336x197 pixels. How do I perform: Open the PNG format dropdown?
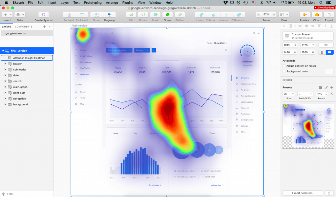pos(322,94)
